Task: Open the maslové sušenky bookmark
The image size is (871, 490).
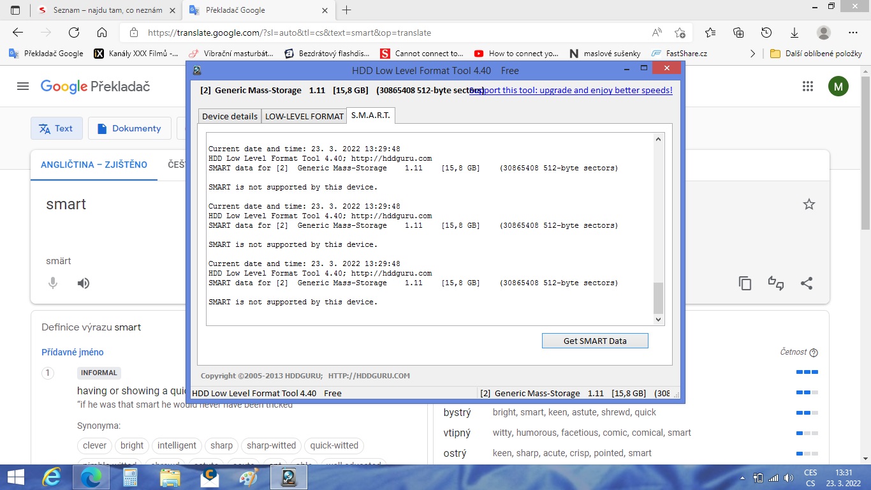Action: click(x=605, y=54)
